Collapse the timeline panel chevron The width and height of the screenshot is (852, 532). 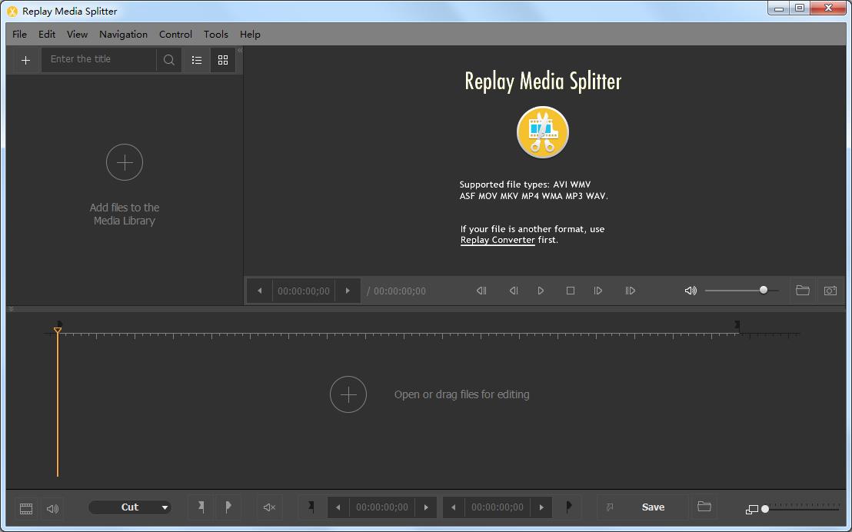click(x=12, y=309)
